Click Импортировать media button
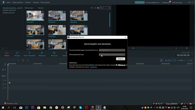Image resolution: width=195 pixels, height=110 pixels. [29, 8]
